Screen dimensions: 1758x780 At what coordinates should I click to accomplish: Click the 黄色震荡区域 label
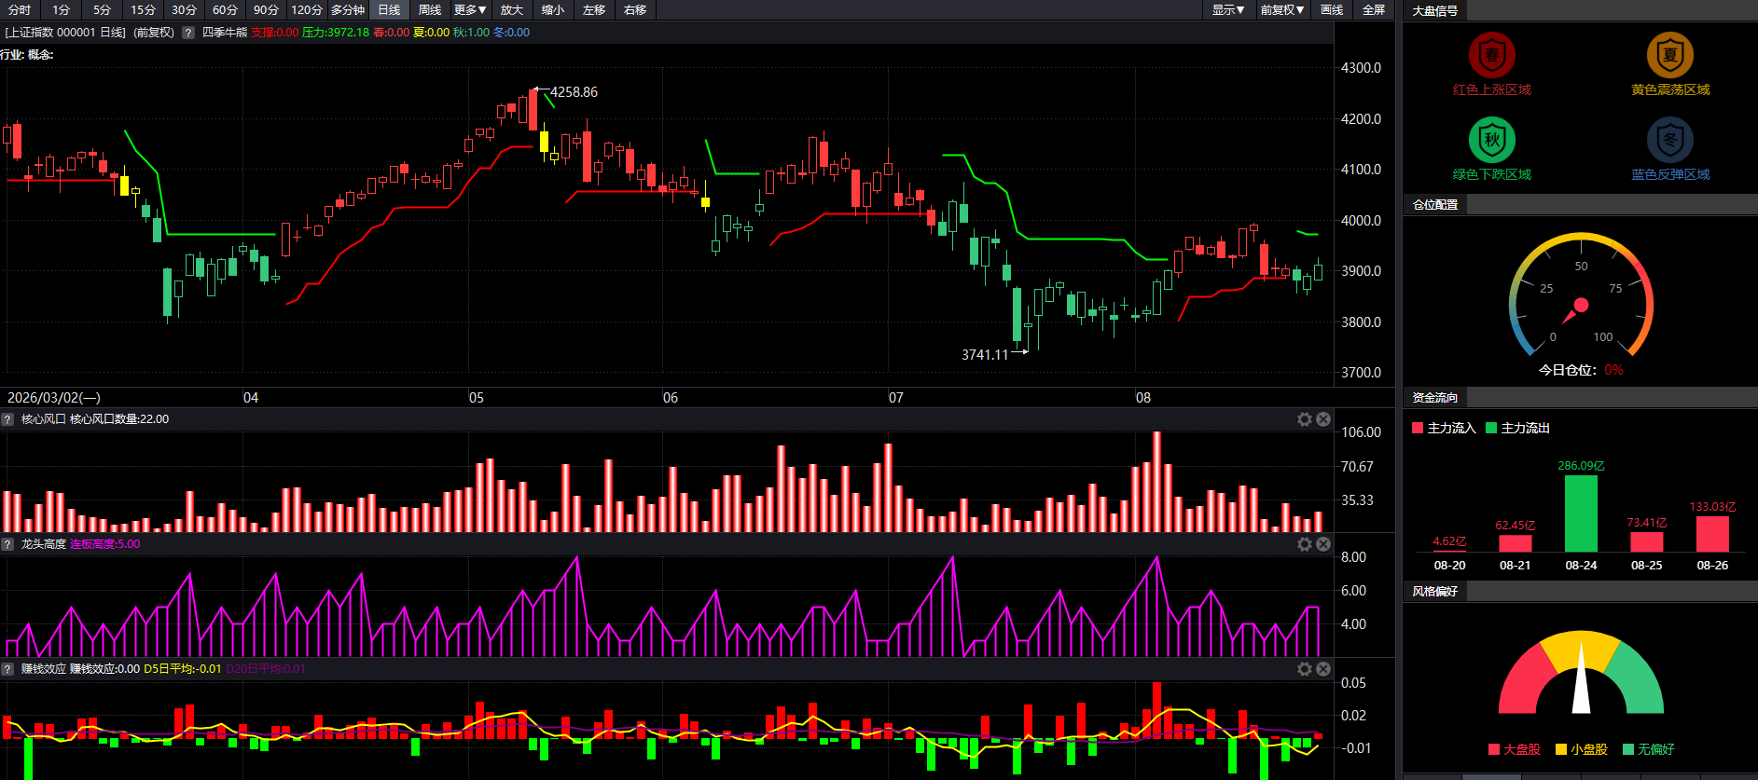1670,90
